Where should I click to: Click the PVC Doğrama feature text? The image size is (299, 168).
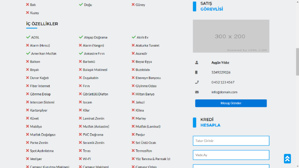coord(93,134)
